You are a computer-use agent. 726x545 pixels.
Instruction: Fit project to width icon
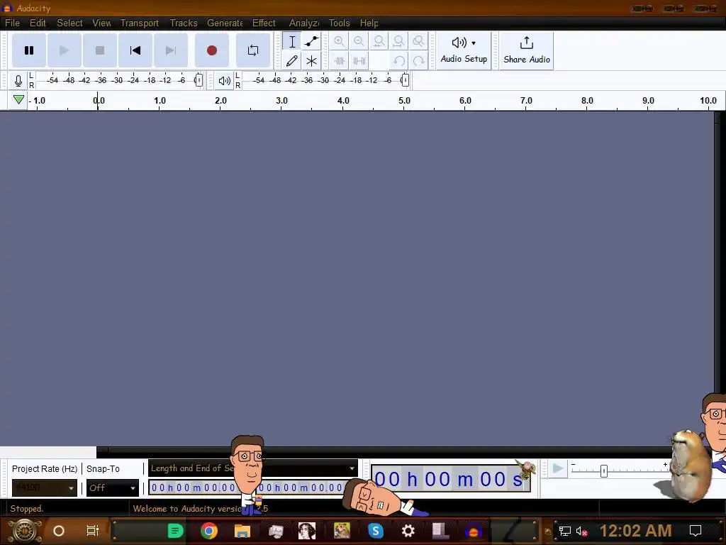pyautogui.click(x=398, y=42)
